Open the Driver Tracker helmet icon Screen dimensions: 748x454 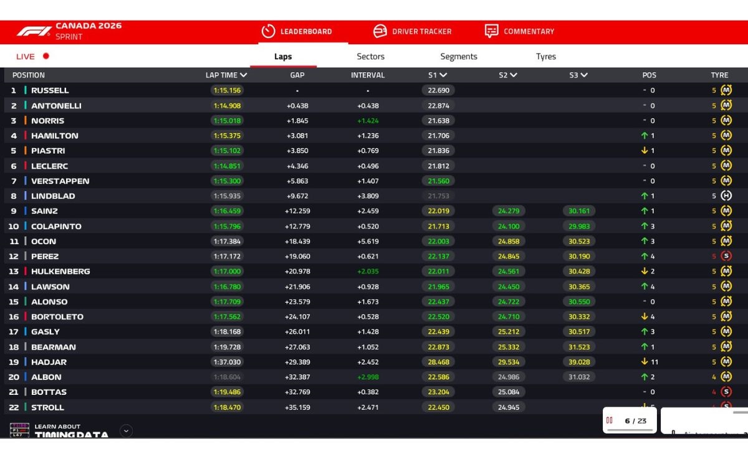[x=380, y=31]
